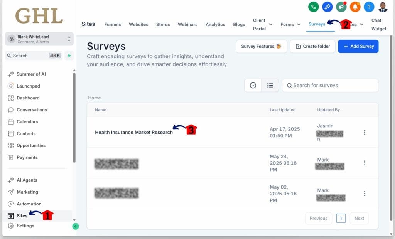The width and height of the screenshot is (395, 239).
Task: Open the Websites tab
Action: pos(138,24)
